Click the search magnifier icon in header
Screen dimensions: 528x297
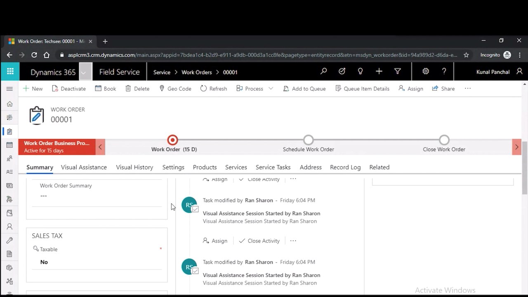click(x=323, y=71)
